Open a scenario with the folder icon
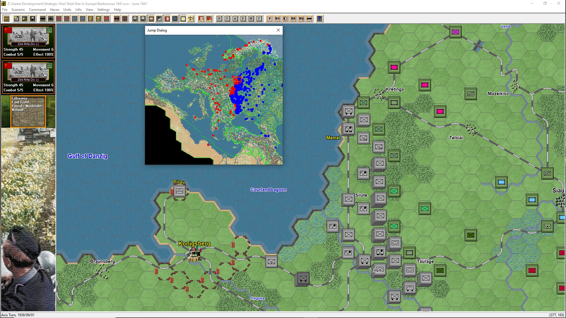Image resolution: width=566 pixels, height=318 pixels. [x=24, y=19]
